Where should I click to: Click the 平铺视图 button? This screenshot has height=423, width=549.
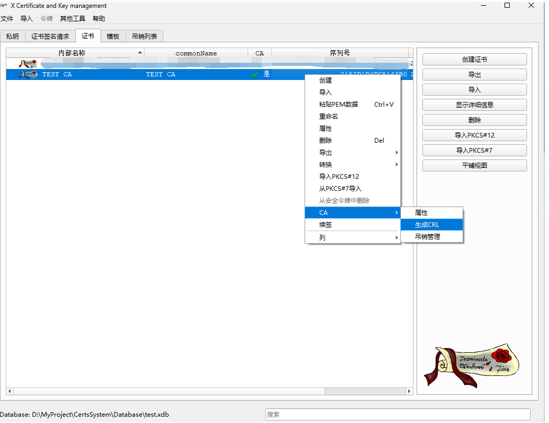(x=474, y=166)
